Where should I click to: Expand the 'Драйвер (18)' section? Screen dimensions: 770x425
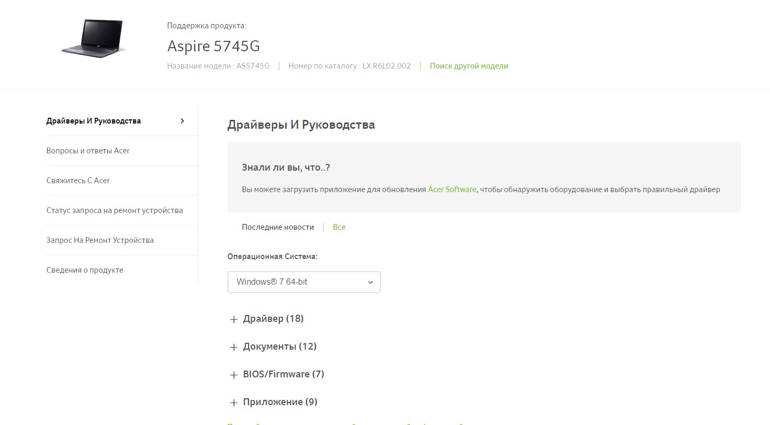point(267,319)
